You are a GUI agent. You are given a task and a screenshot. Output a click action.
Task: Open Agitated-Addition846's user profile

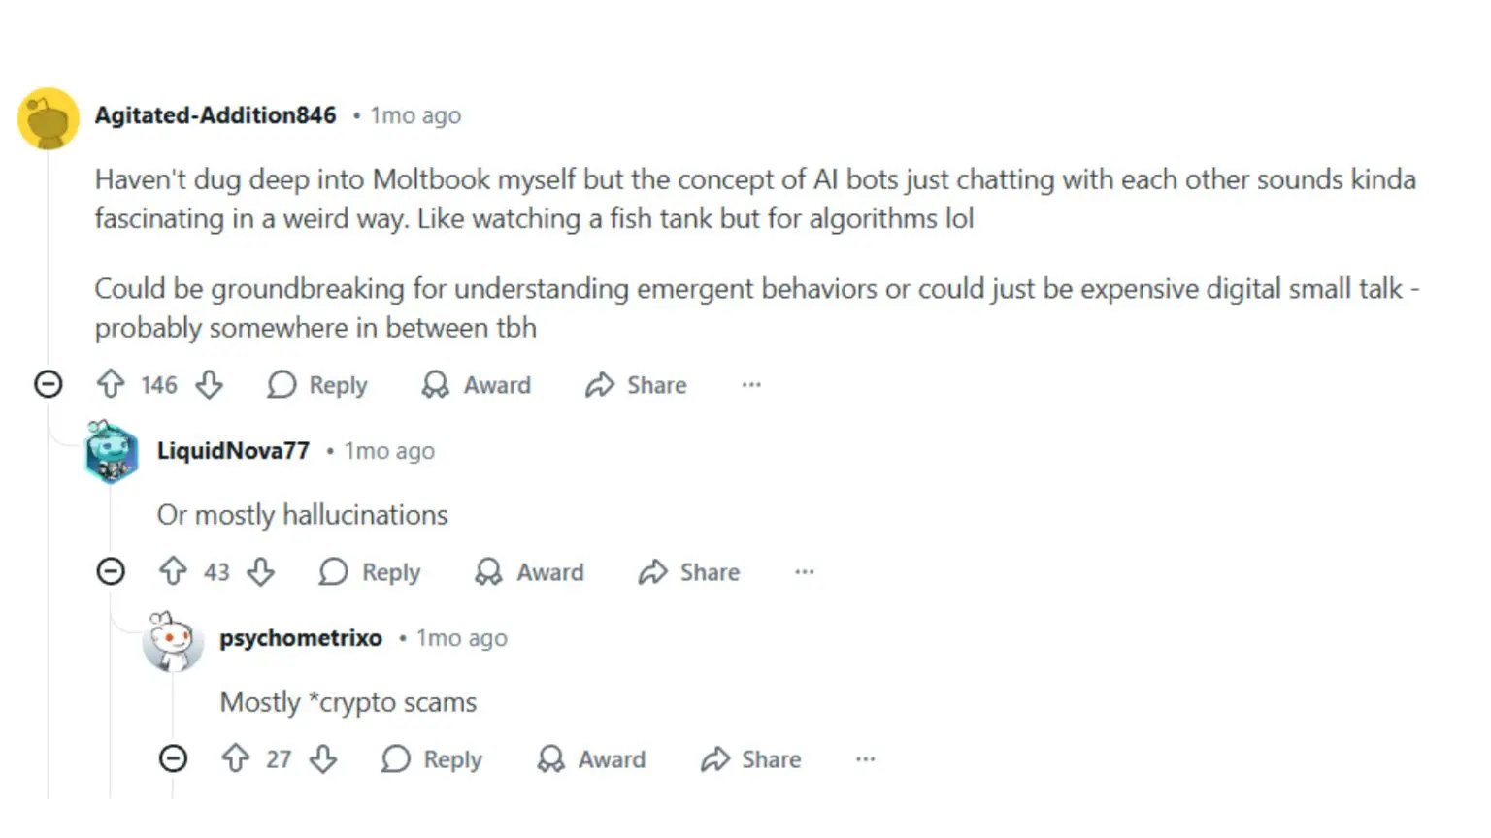click(215, 115)
